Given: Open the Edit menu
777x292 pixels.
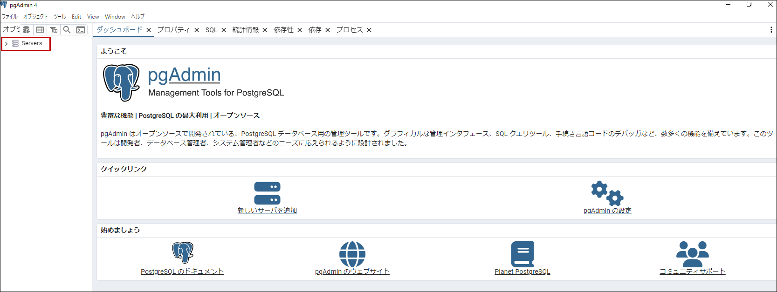Looking at the screenshot, I should [x=76, y=17].
